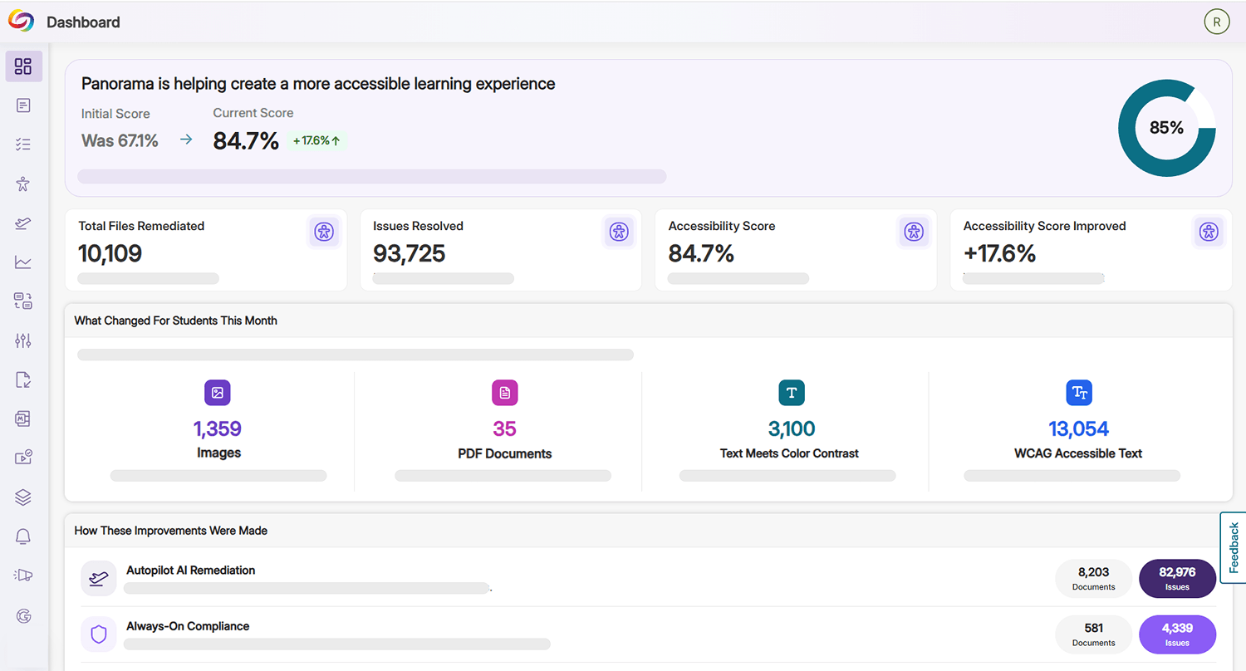The width and height of the screenshot is (1246, 671).
Task: Open the Dashboard grid icon in sidebar
Action: point(23,66)
